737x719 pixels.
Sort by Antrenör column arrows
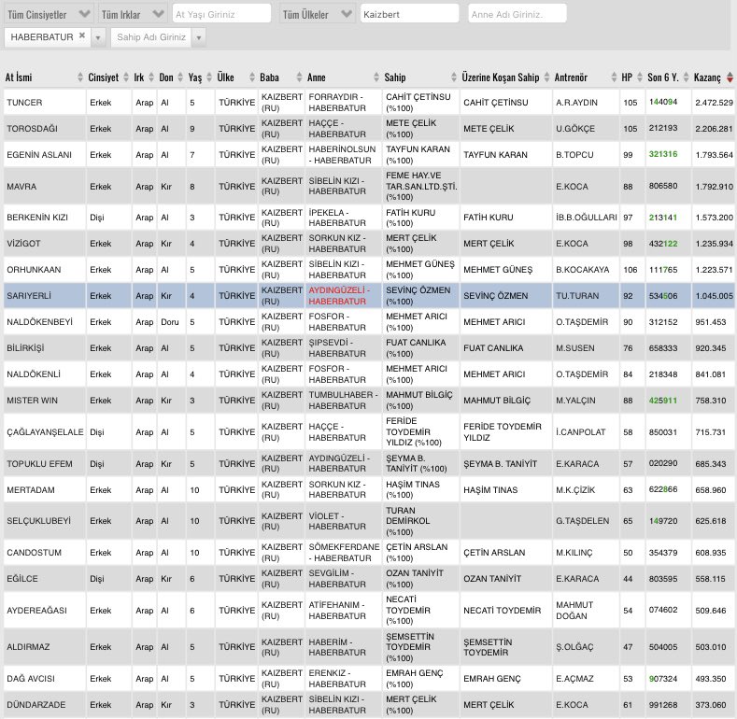[x=614, y=78]
